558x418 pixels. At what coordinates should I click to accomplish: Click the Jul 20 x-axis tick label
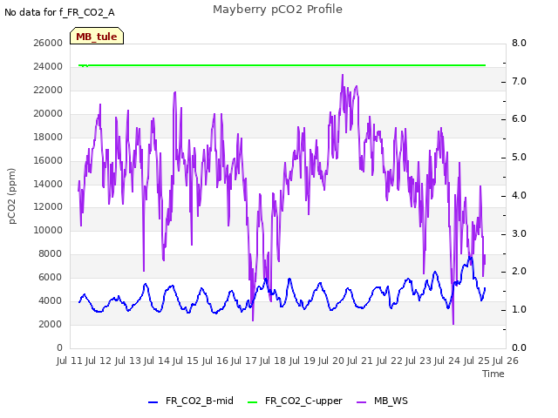331,361
